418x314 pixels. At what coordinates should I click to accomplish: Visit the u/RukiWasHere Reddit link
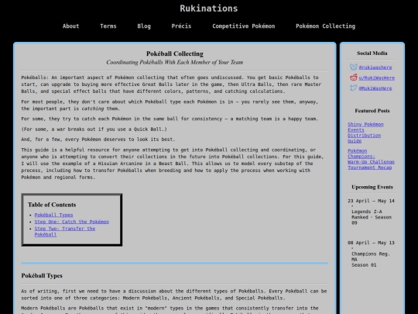pos(377,78)
